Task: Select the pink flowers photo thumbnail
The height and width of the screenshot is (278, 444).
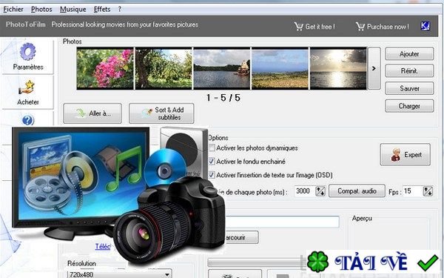Action: [x=105, y=68]
